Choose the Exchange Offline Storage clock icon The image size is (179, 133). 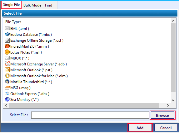point(7,40)
